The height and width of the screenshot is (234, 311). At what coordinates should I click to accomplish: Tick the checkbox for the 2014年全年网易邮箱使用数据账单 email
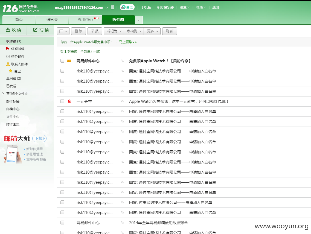62,223
